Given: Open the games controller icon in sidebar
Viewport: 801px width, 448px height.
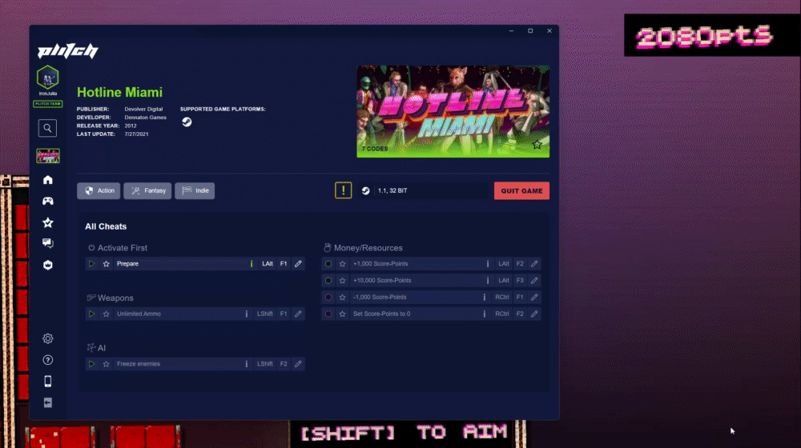Looking at the screenshot, I should point(47,201).
